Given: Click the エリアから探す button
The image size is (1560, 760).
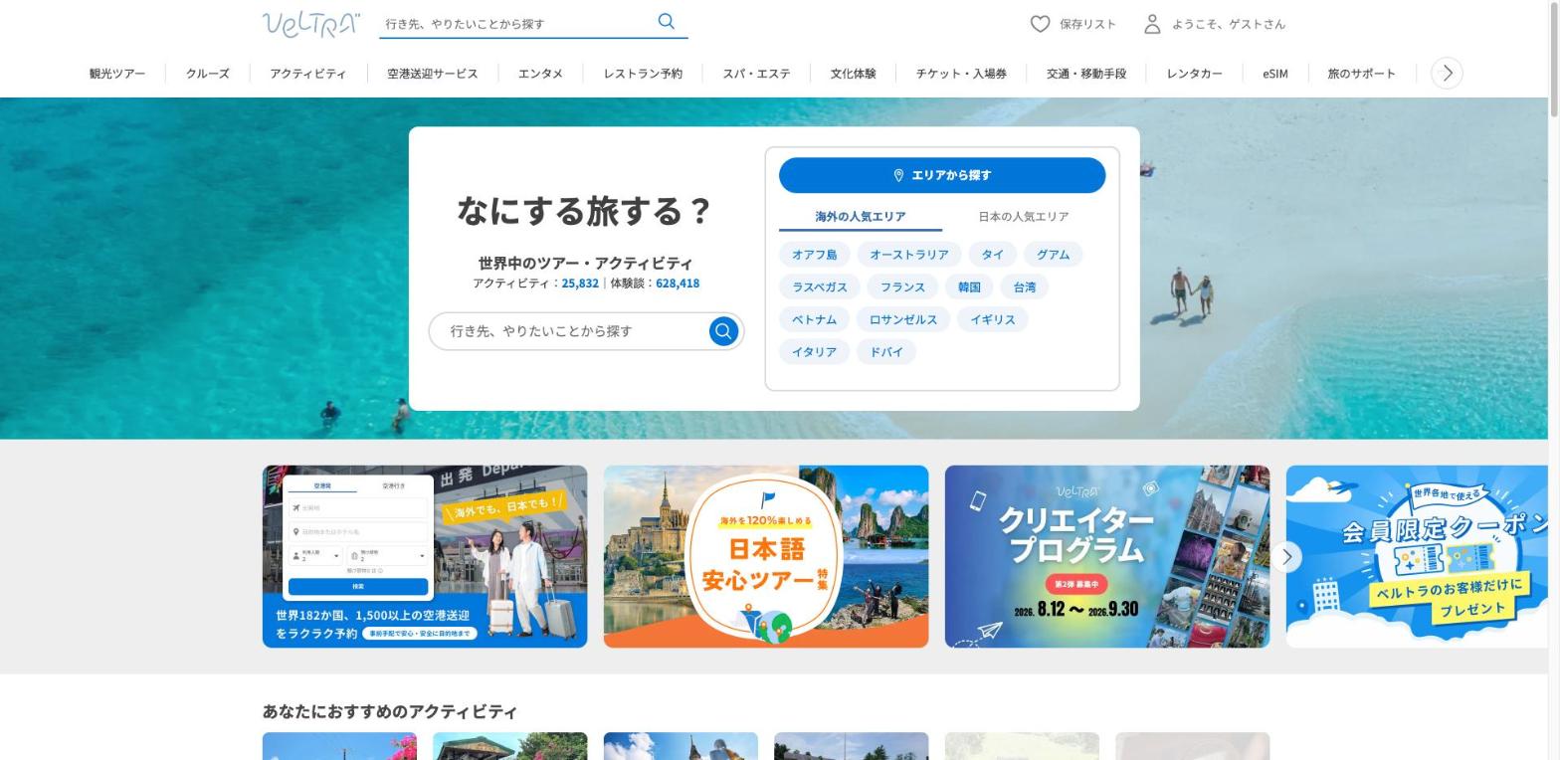Looking at the screenshot, I should click(942, 175).
